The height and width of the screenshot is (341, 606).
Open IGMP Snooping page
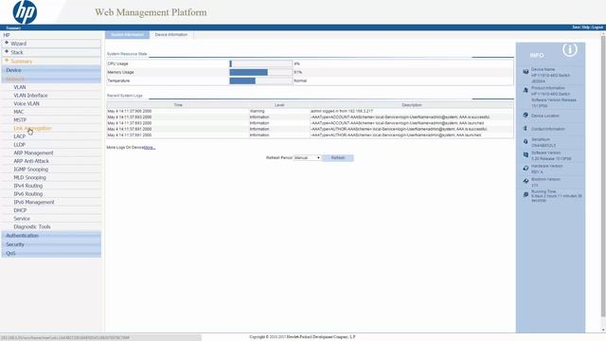(x=31, y=169)
